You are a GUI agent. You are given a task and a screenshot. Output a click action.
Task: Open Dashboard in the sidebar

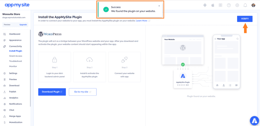click(14, 34)
